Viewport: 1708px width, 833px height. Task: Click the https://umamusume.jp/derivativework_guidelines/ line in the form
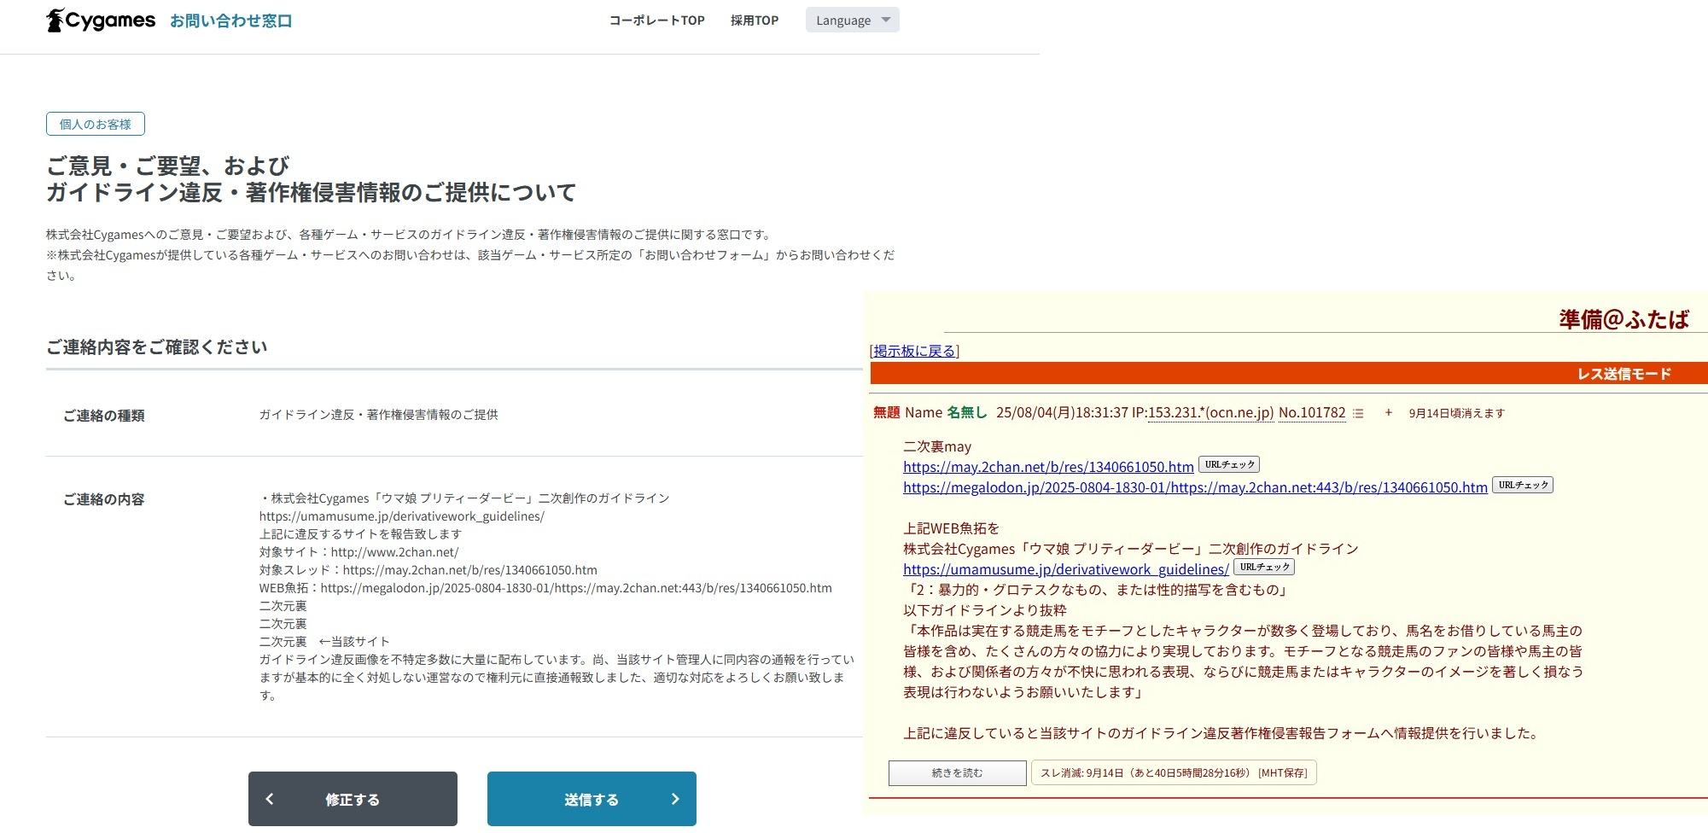coord(402,516)
